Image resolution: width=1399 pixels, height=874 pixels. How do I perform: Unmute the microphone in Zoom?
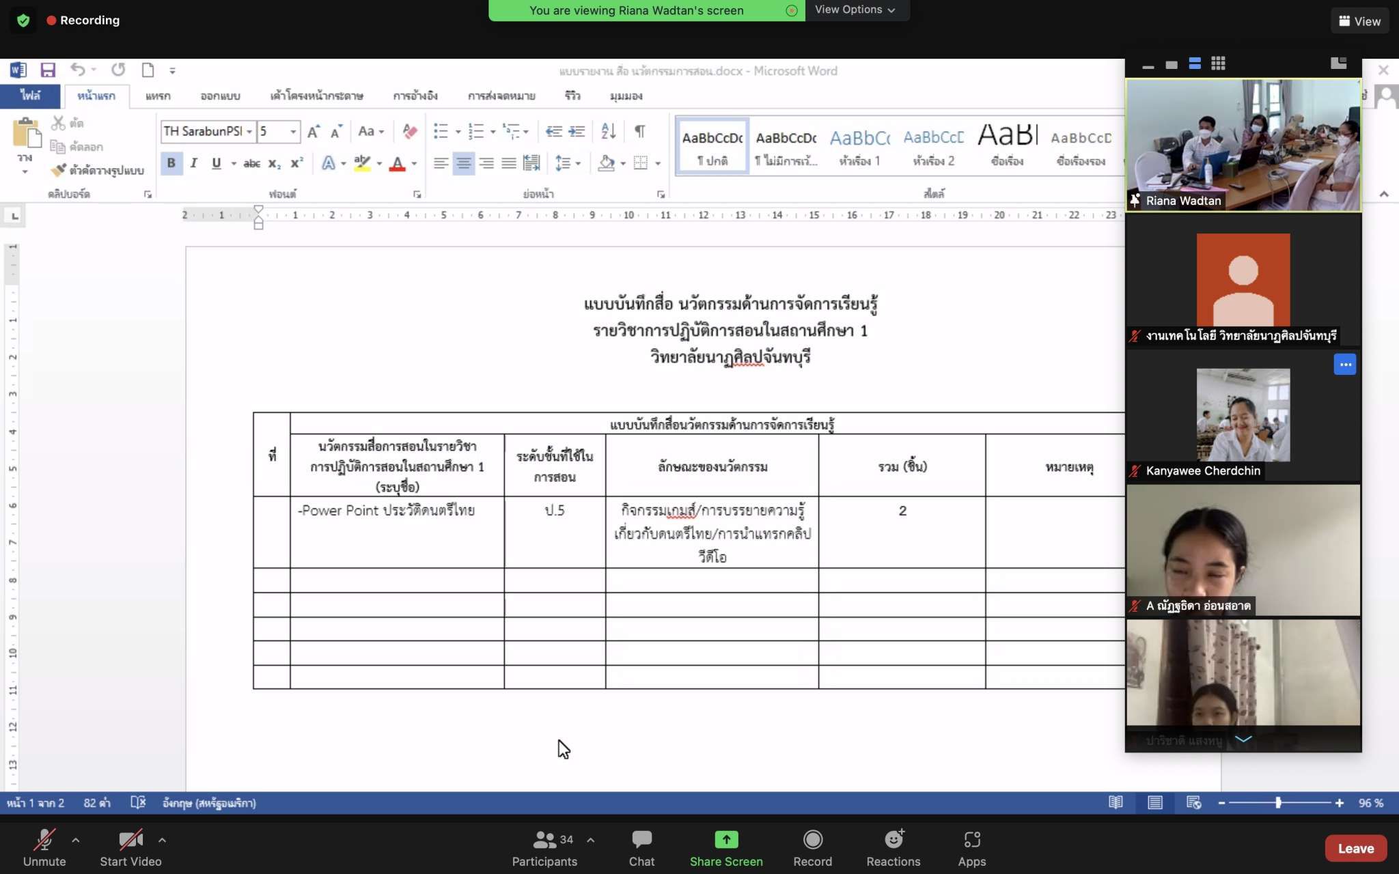tap(44, 847)
